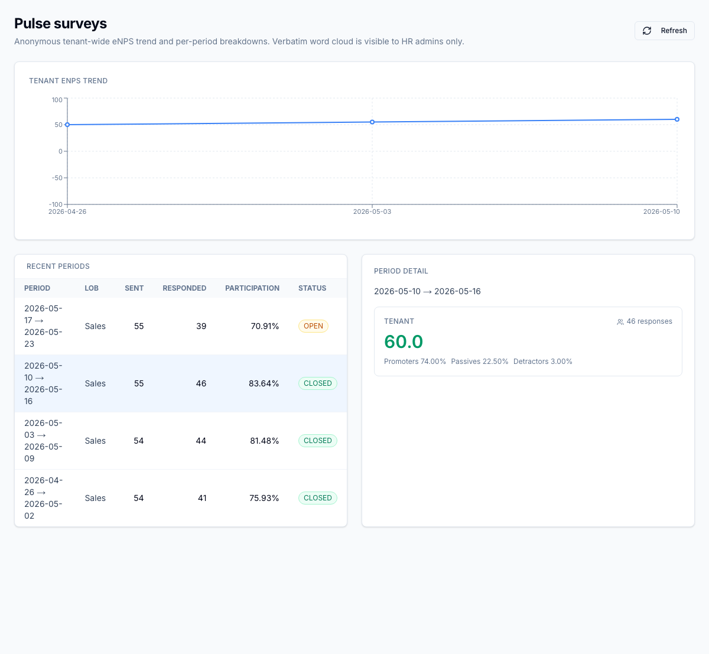Viewport: 709px width, 654px height.
Task: Click the Refresh button
Action: click(664, 31)
